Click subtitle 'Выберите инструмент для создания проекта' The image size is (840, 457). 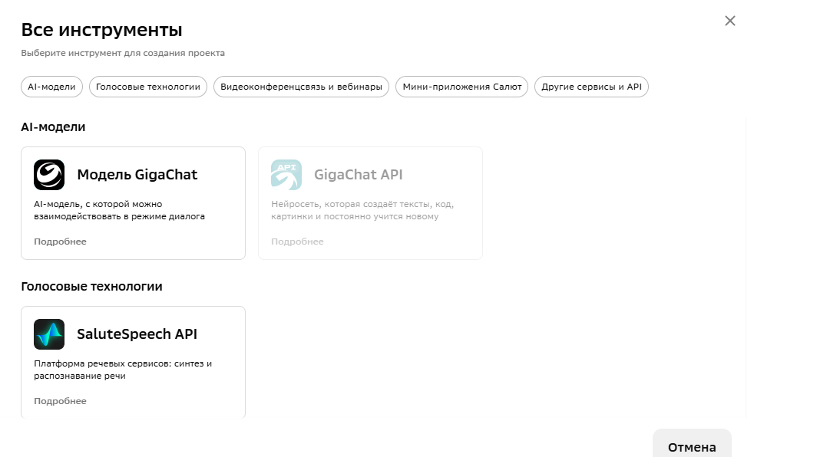[x=123, y=53]
